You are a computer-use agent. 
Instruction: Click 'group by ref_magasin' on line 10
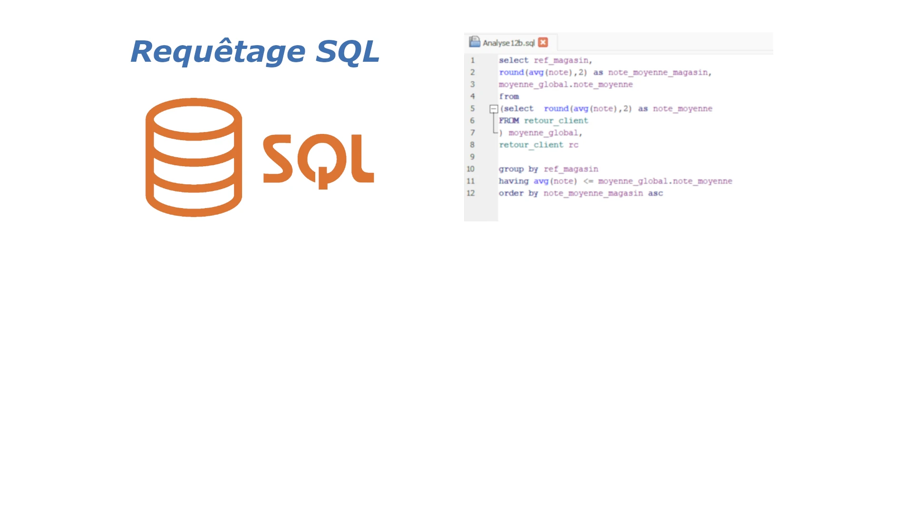[548, 169]
